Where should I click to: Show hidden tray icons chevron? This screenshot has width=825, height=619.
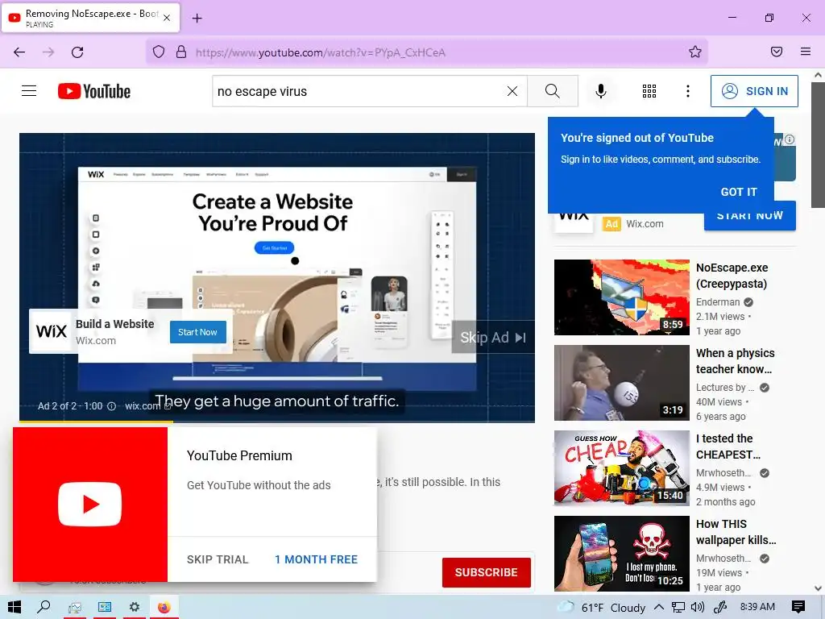coord(659,608)
